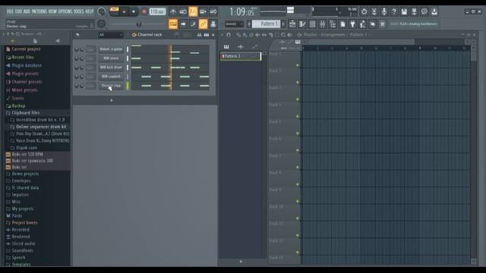Collapse the Clipboard files folder
The image size is (486, 273).
26,113
